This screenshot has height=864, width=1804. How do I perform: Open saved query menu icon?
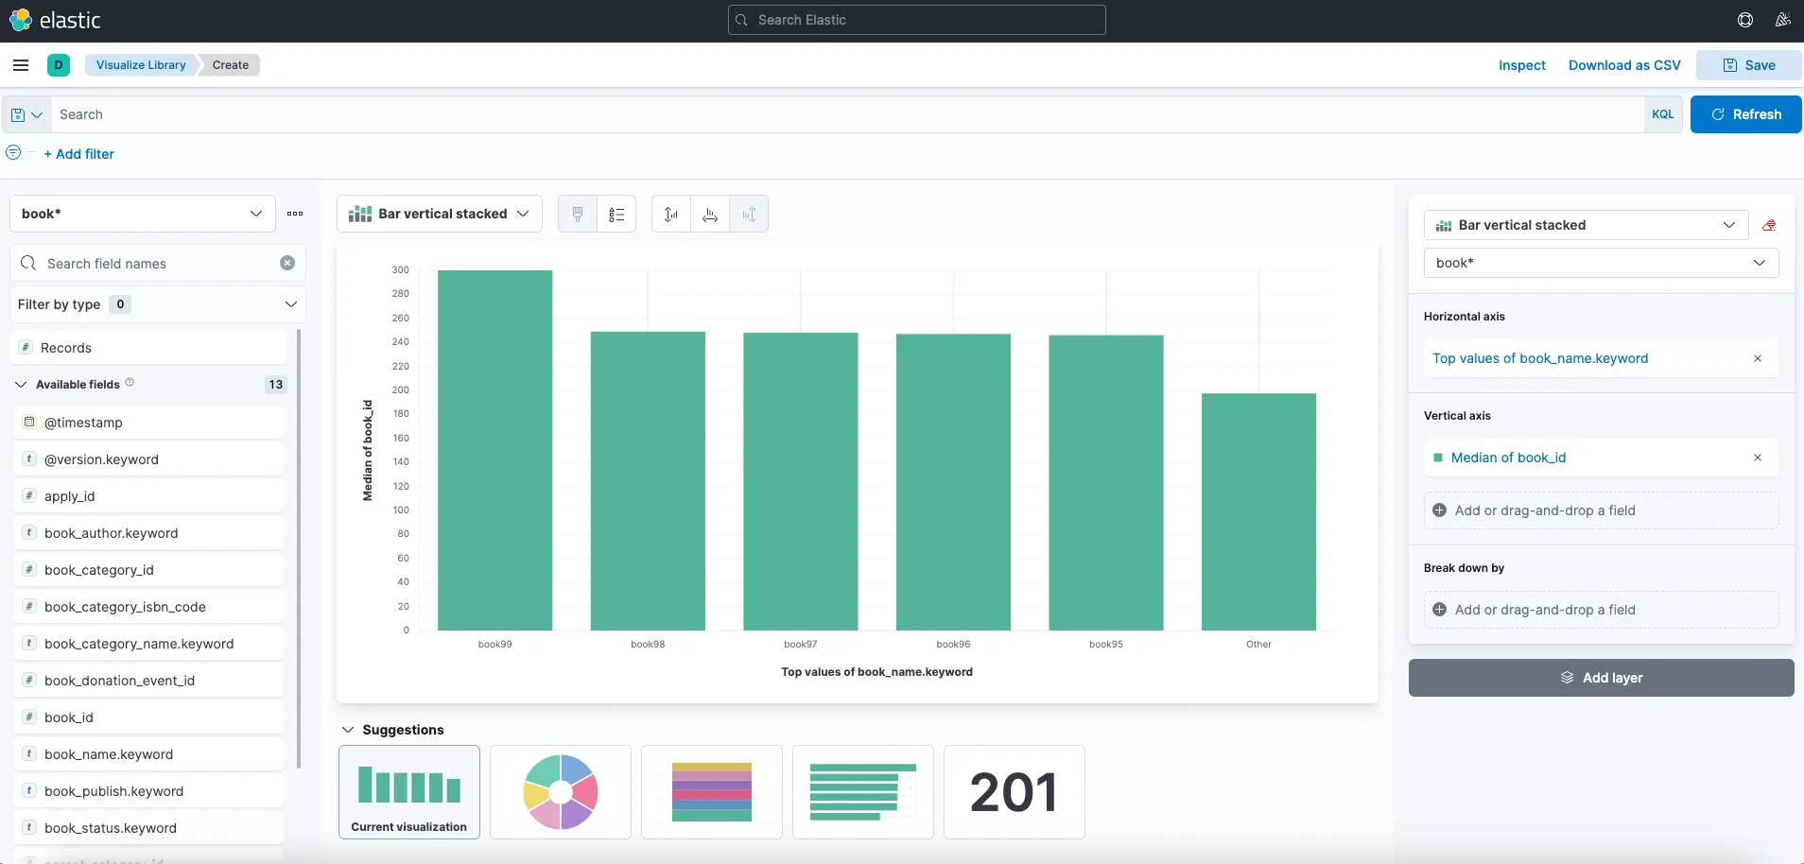(26, 114)
